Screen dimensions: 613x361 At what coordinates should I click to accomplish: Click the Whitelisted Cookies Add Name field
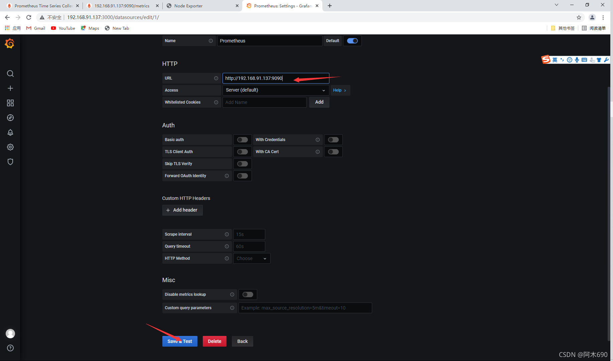[x=265, y=102]
